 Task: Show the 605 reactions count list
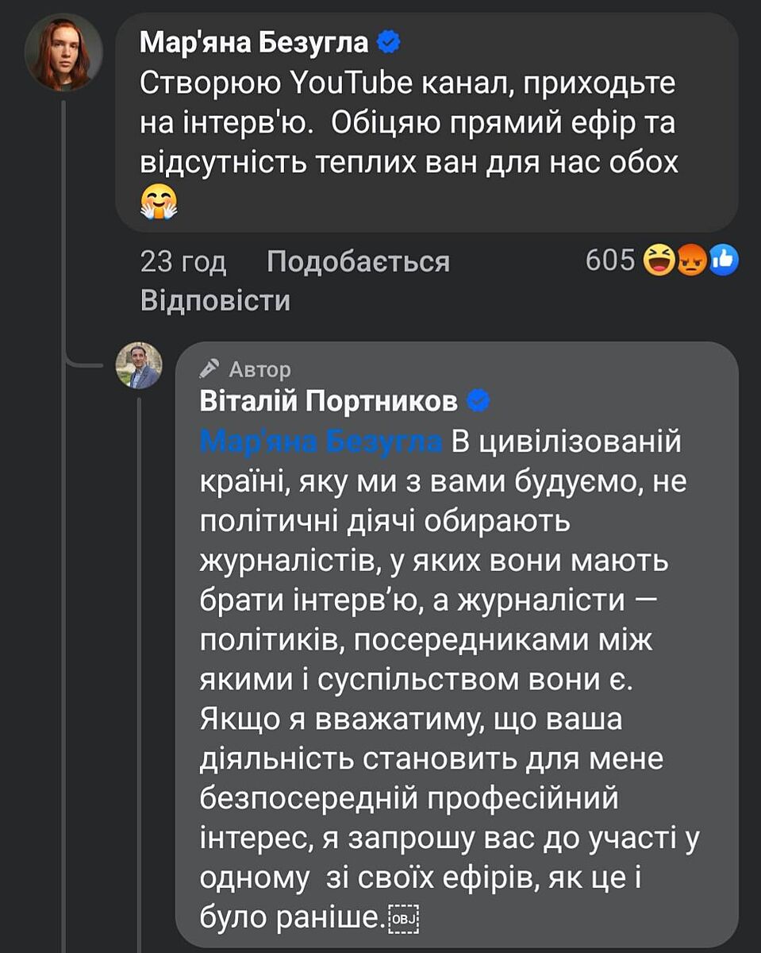(x=610, y=260)
